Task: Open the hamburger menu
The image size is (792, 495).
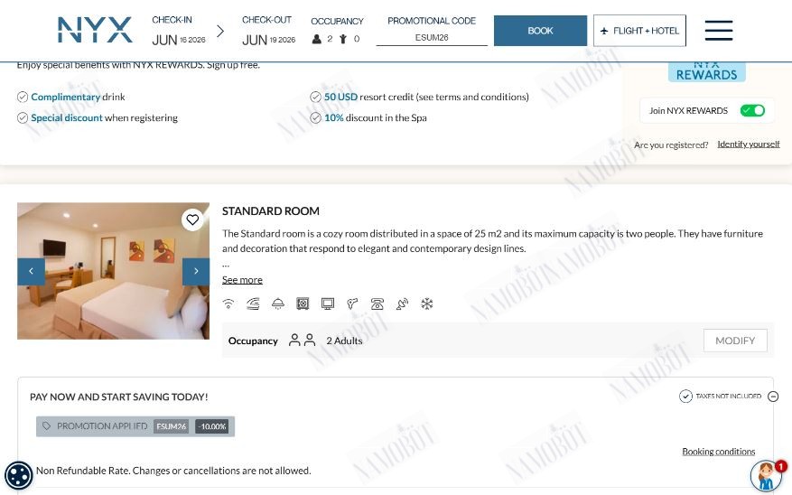Action: tap(719, 31)
